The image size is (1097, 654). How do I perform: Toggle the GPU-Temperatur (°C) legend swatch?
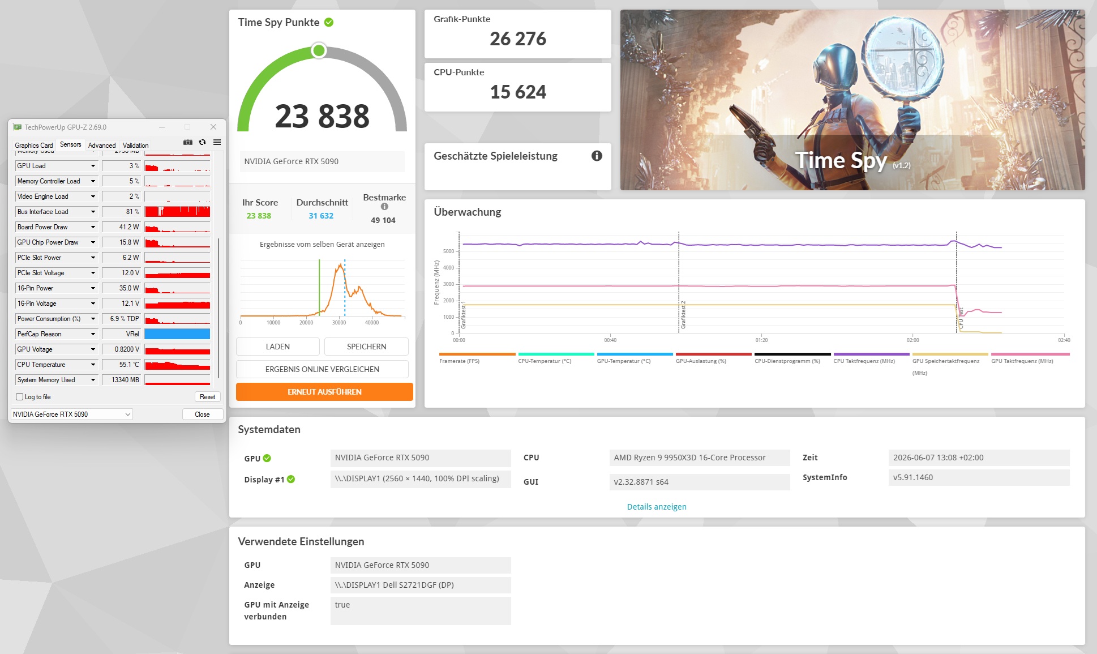635,354
